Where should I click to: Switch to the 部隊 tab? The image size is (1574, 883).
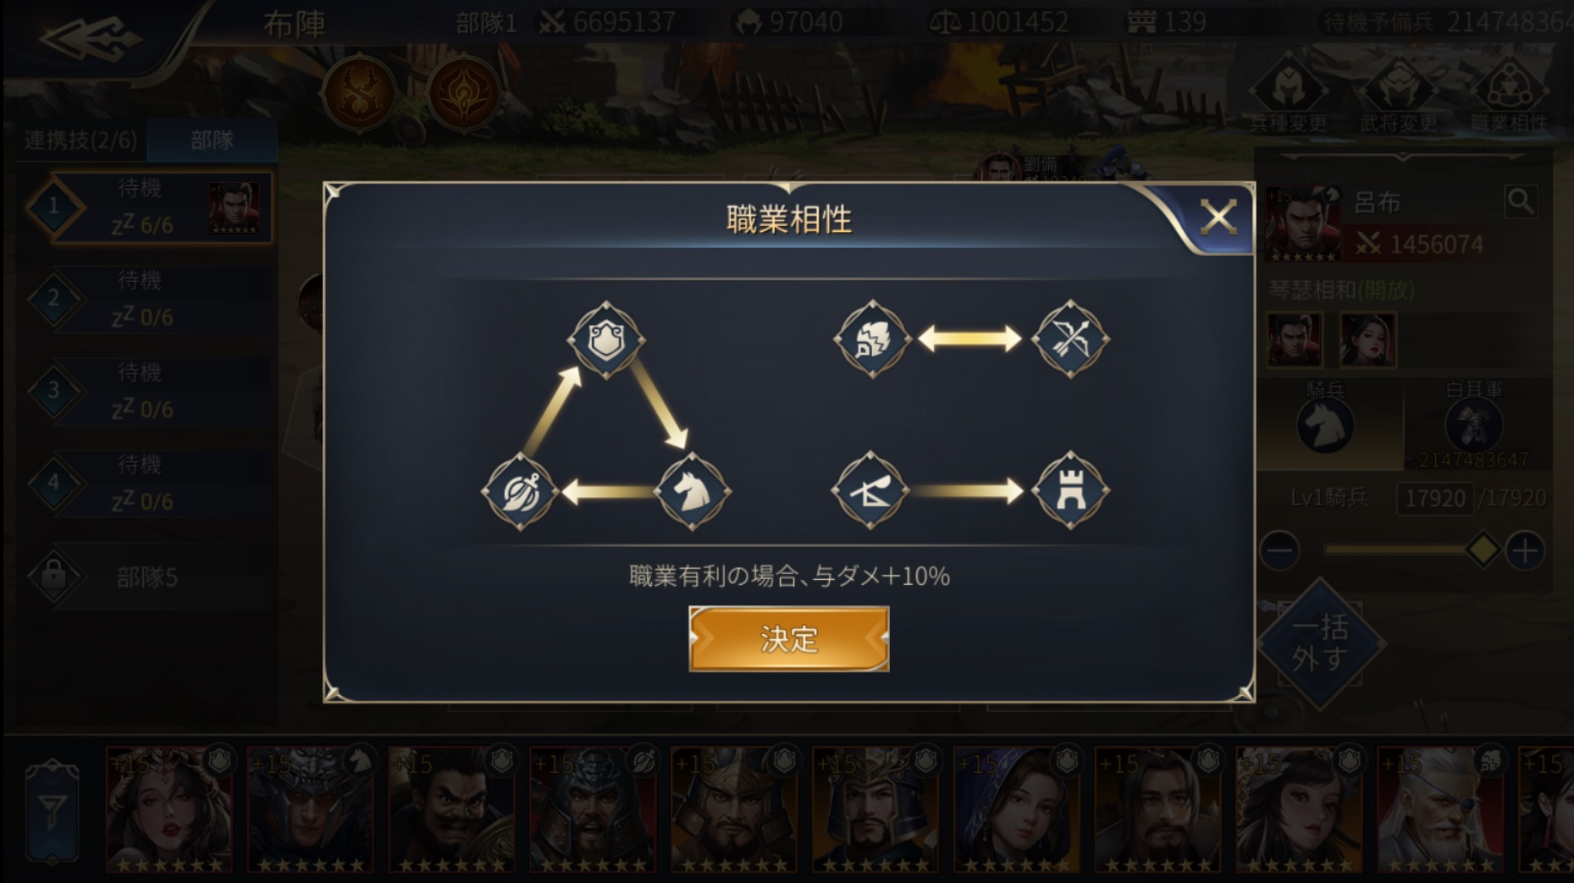point(212,140)
